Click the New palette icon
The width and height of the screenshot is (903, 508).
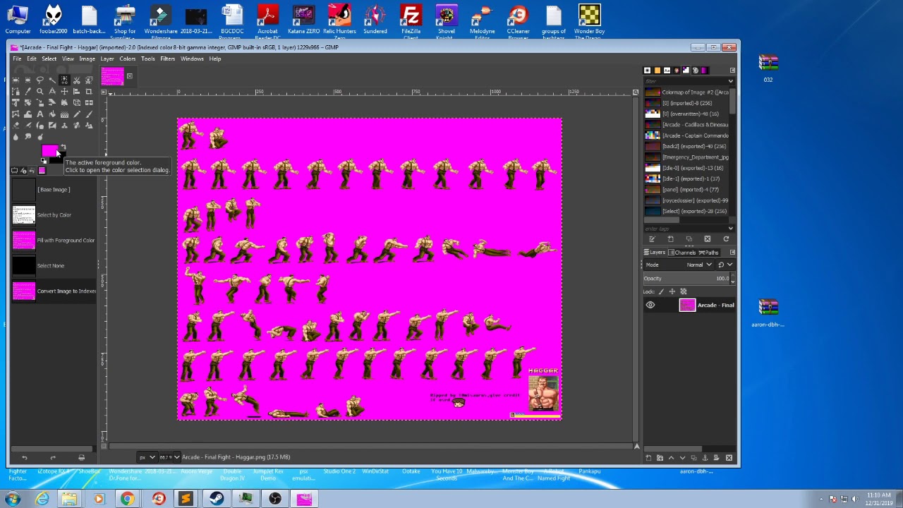pos(671,238)
